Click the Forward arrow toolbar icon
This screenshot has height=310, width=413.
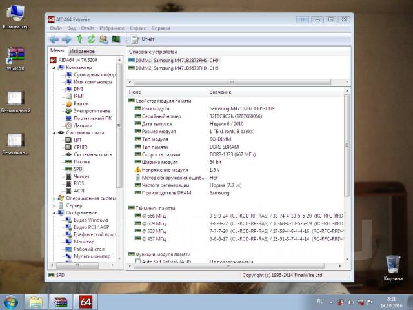(66, 39)
